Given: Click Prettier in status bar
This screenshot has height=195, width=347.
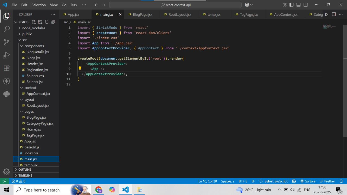Looking at the screenshot, I should (327, 181).
